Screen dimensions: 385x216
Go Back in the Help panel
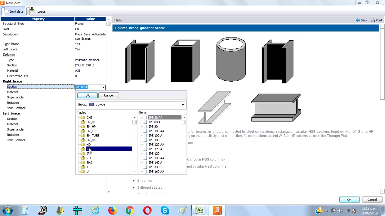point(361,20)
